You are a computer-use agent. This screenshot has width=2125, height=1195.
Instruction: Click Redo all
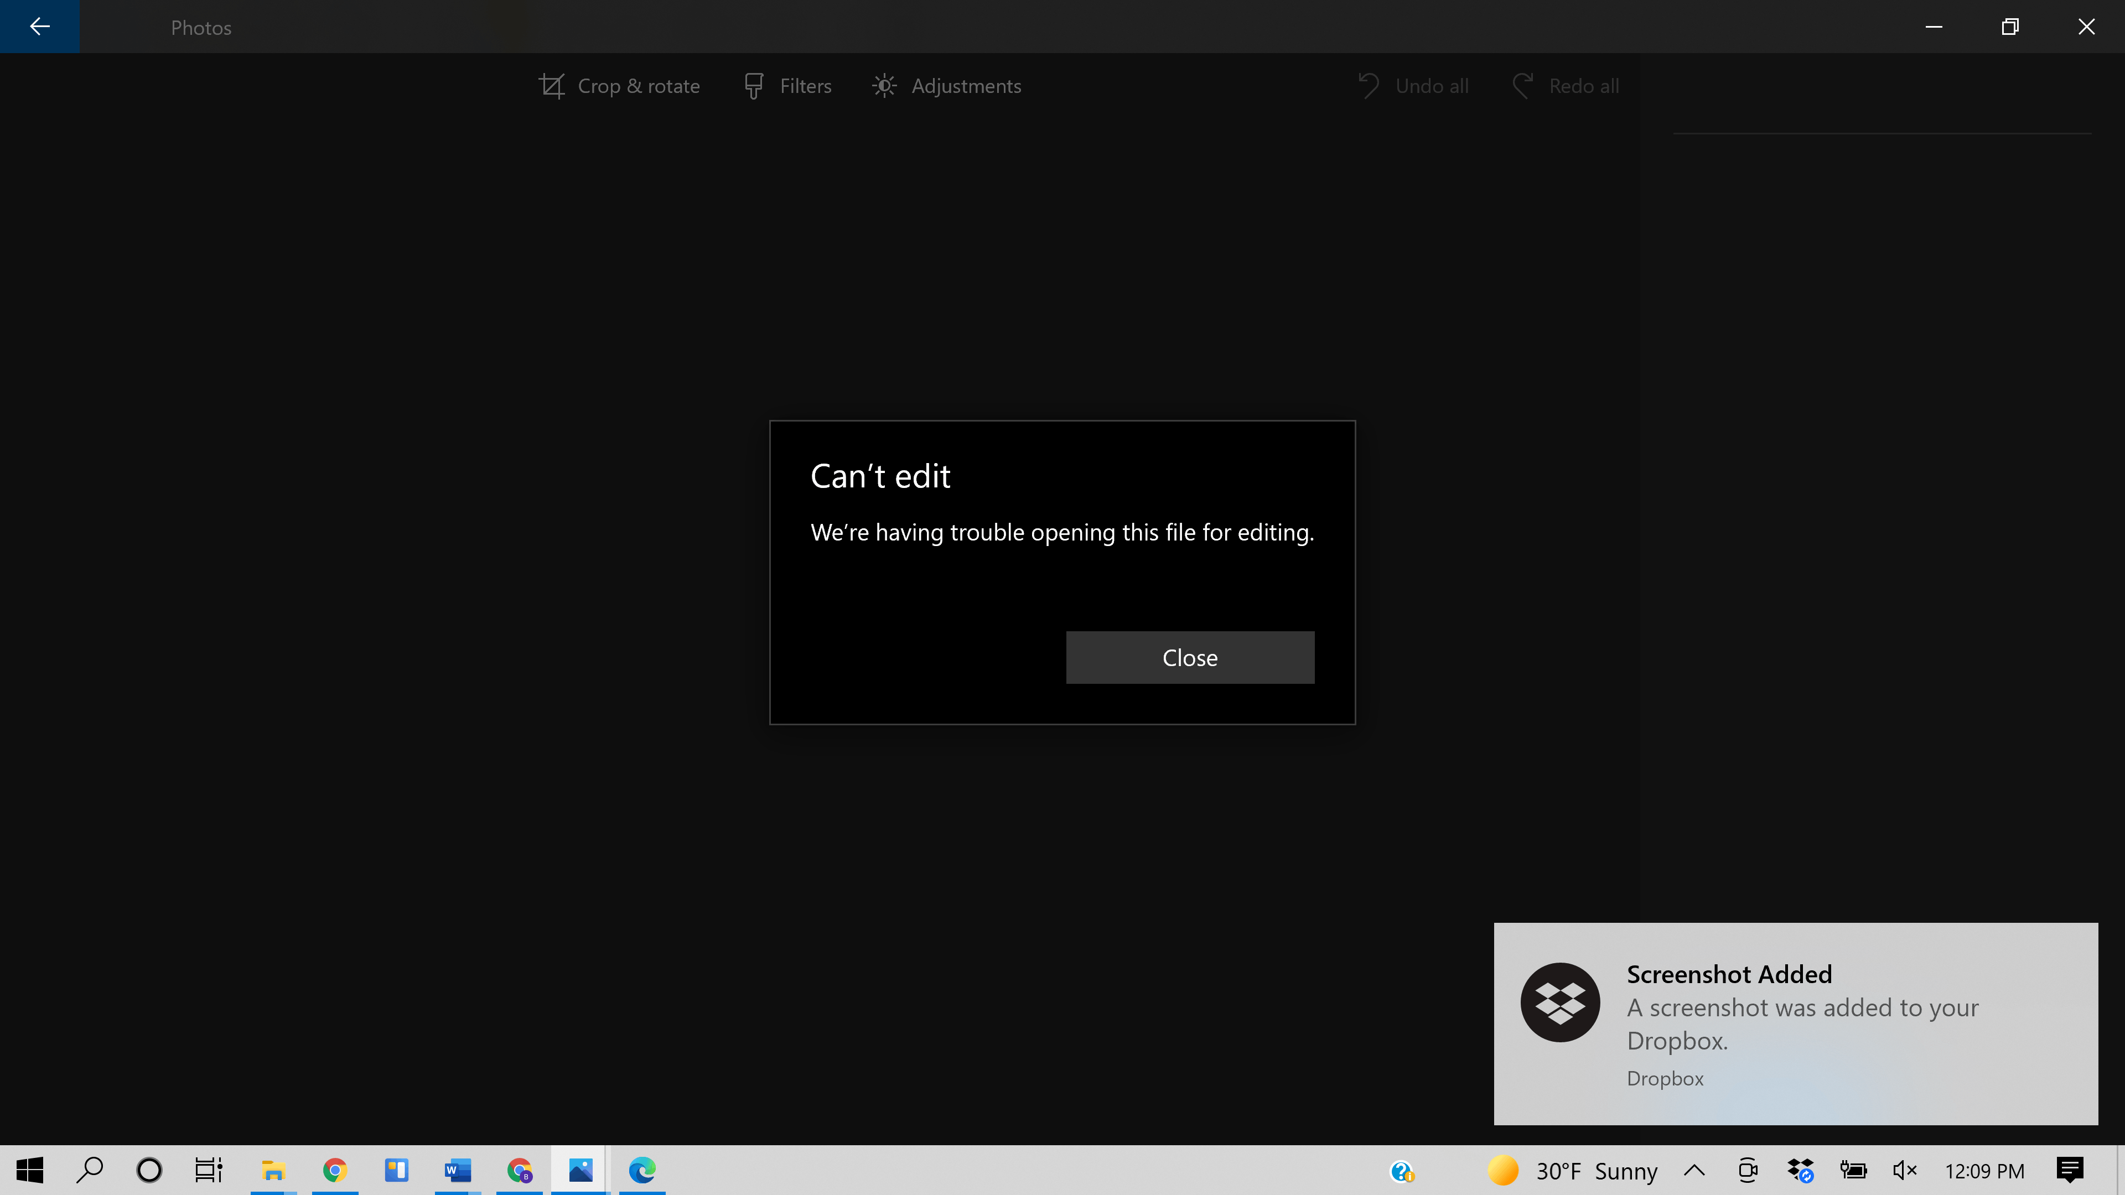1566,86
